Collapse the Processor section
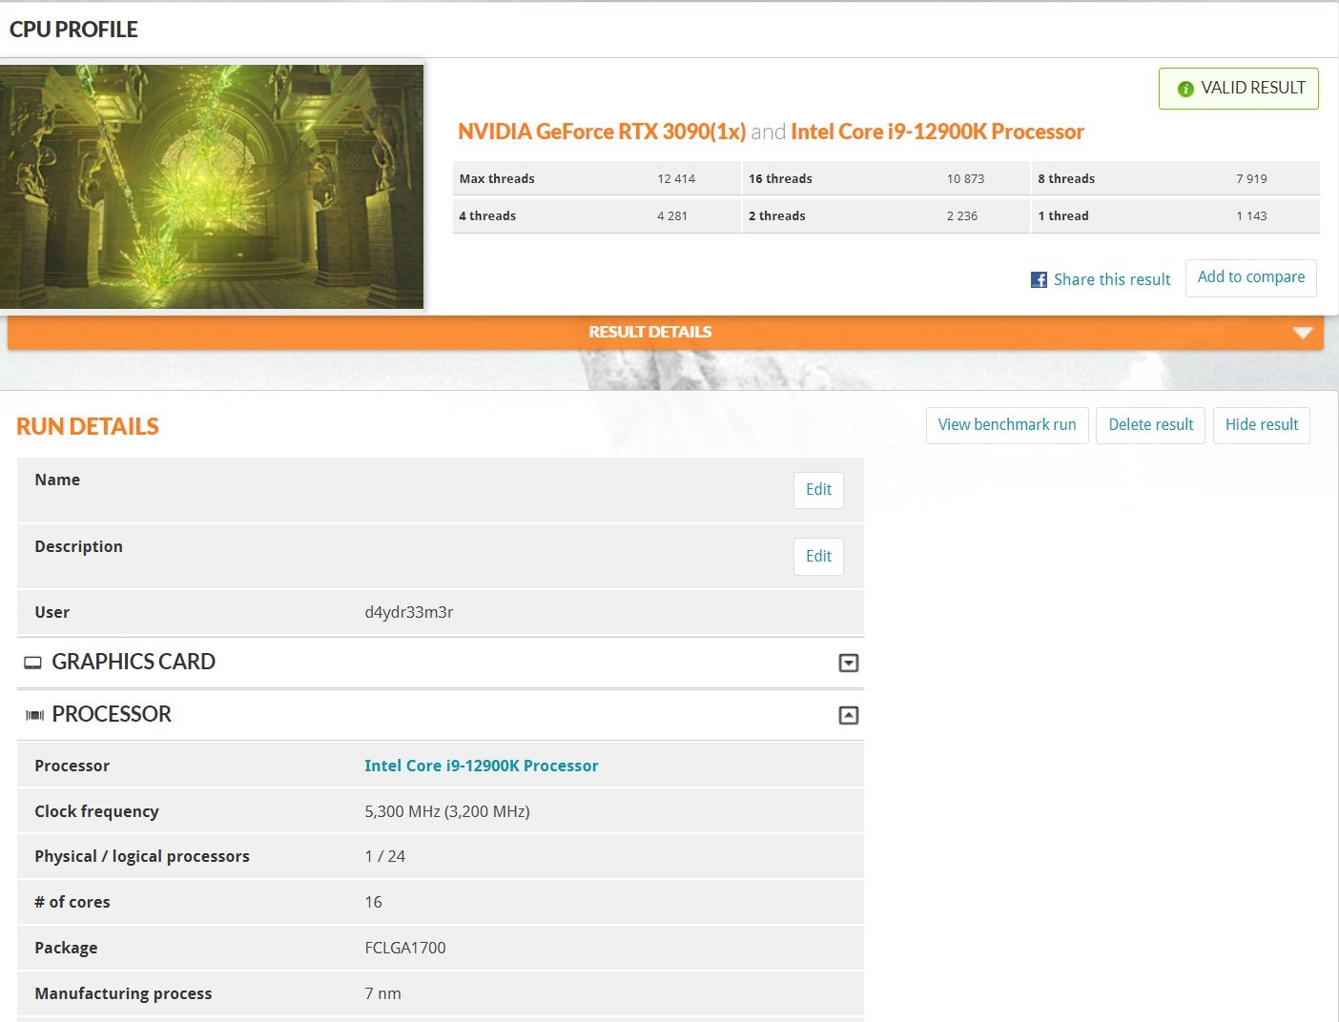The image size is (1339, 1022). pos(848,715)
